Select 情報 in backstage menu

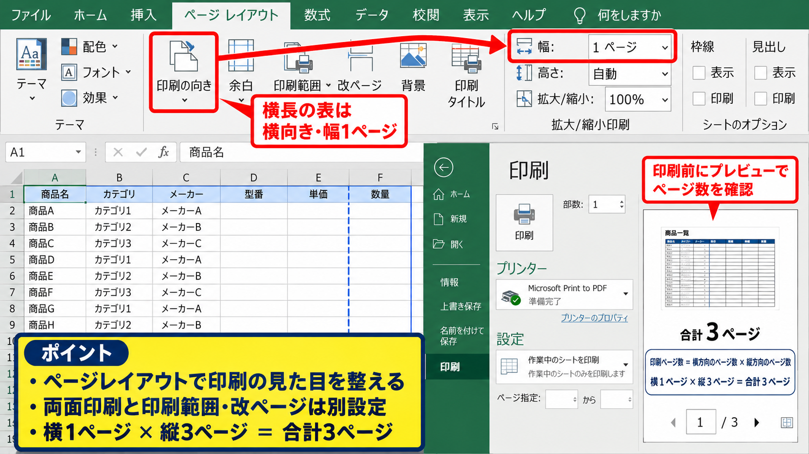tap(449, 282)
